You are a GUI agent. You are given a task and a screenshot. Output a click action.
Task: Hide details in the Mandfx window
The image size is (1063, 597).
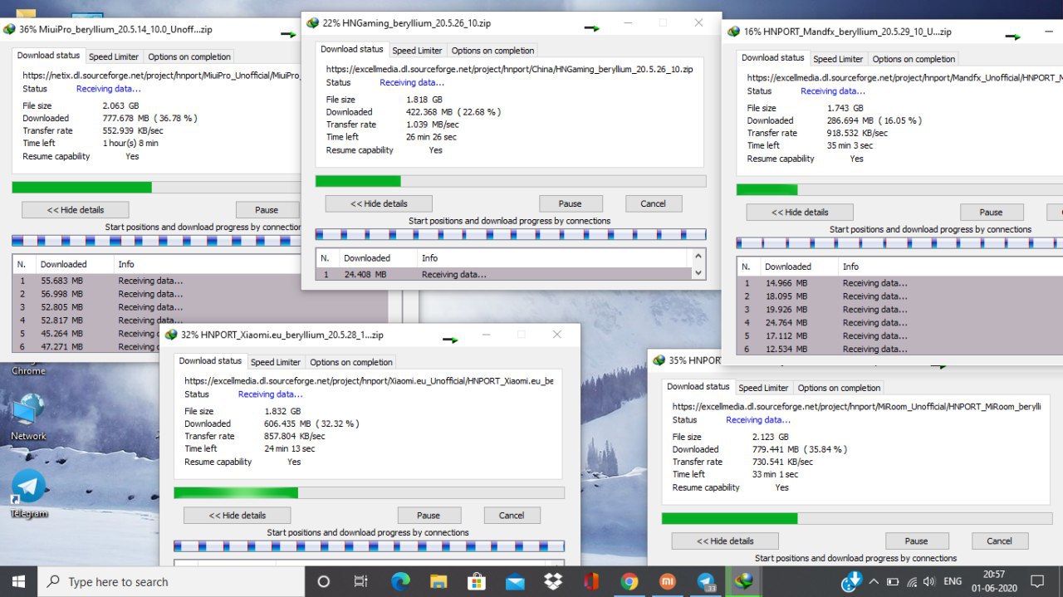pyautogui.click(x=799, y=212)
